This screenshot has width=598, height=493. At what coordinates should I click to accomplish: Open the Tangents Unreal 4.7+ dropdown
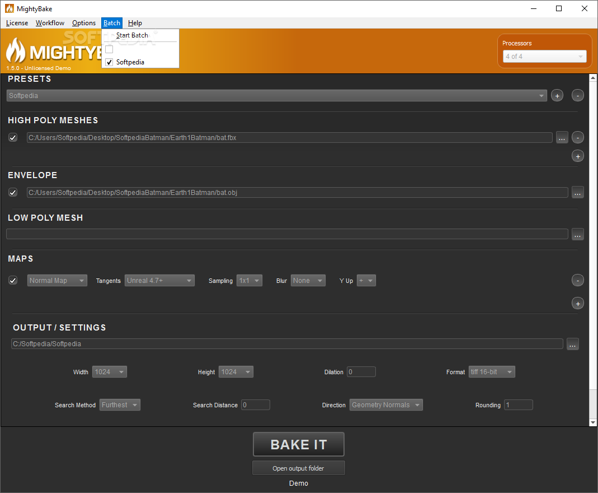tap(159, 281)
